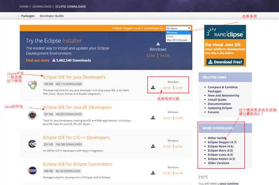Click download icon for Eclipse IDE for Java Developers

point(153,87)
